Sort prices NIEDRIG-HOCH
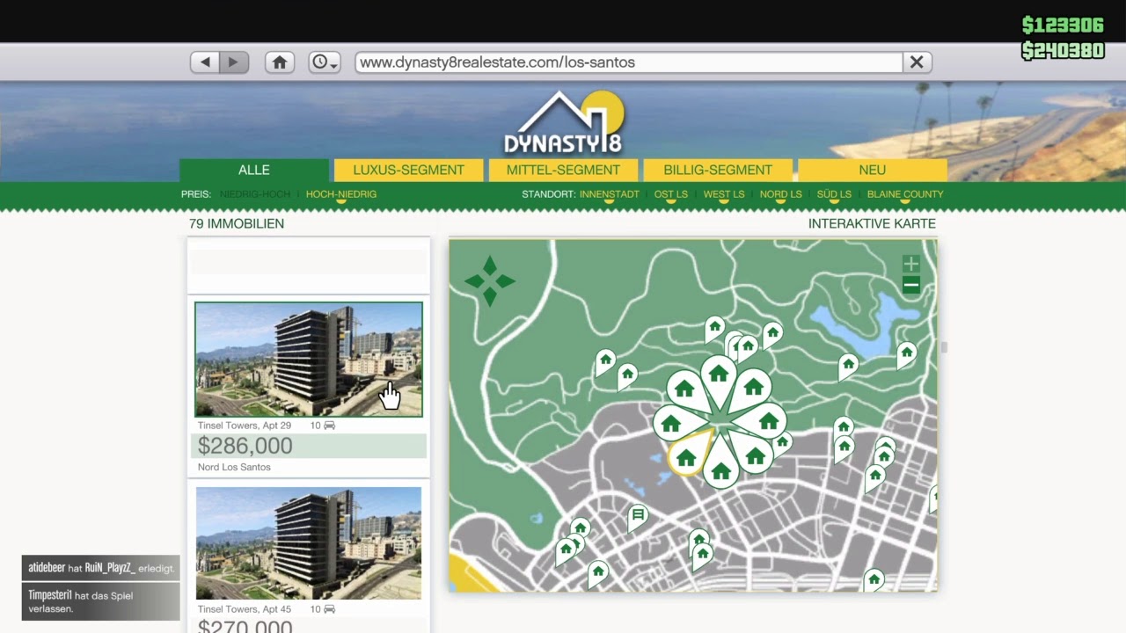 [x=254, y=194]
